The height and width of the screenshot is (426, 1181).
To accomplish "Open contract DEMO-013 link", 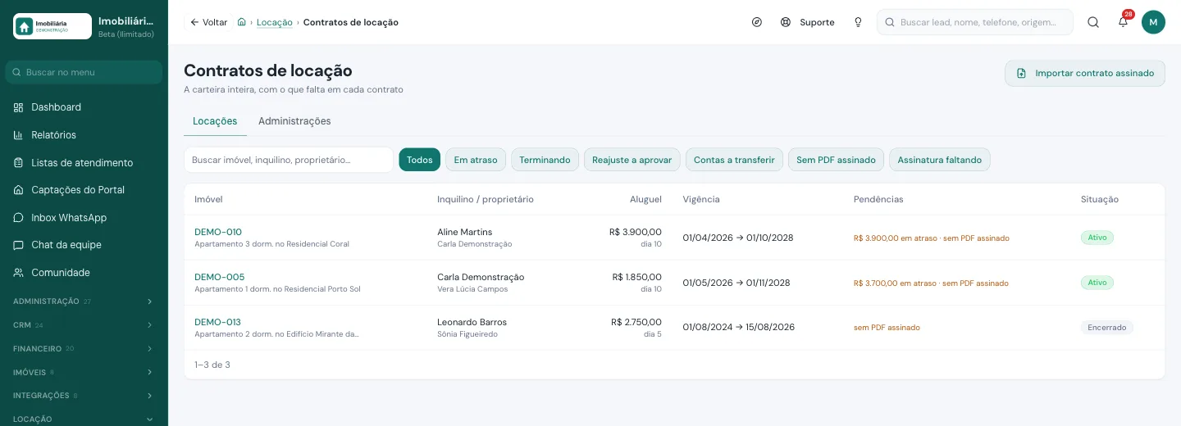I will [x=217, y=322].
